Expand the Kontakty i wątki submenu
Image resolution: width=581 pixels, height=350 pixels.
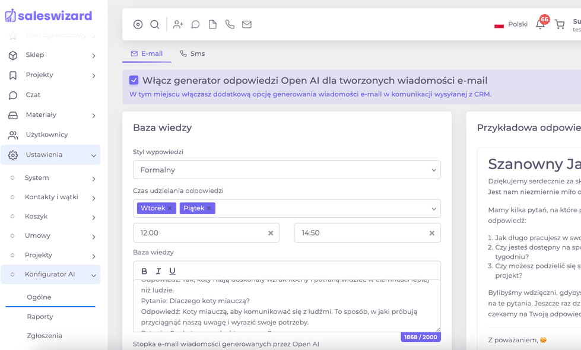[94, 199]
